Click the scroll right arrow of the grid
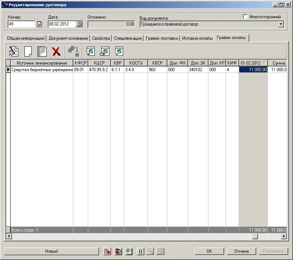This screenshot has width=293, height=260. tap(284, 236)
